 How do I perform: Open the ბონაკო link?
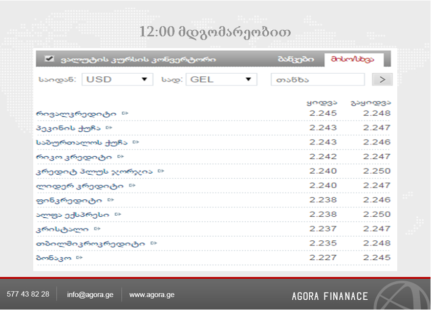(54, 258)
